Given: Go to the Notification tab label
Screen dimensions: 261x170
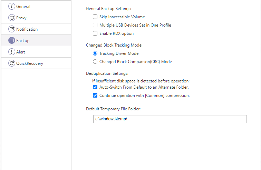Looking at the screenshot, I should tap(27, 29).
